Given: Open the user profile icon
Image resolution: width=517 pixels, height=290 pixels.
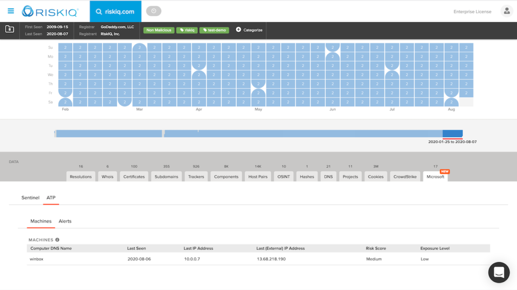Looking at the screenshot, I should pyautogui.click(x=507, y=11).
